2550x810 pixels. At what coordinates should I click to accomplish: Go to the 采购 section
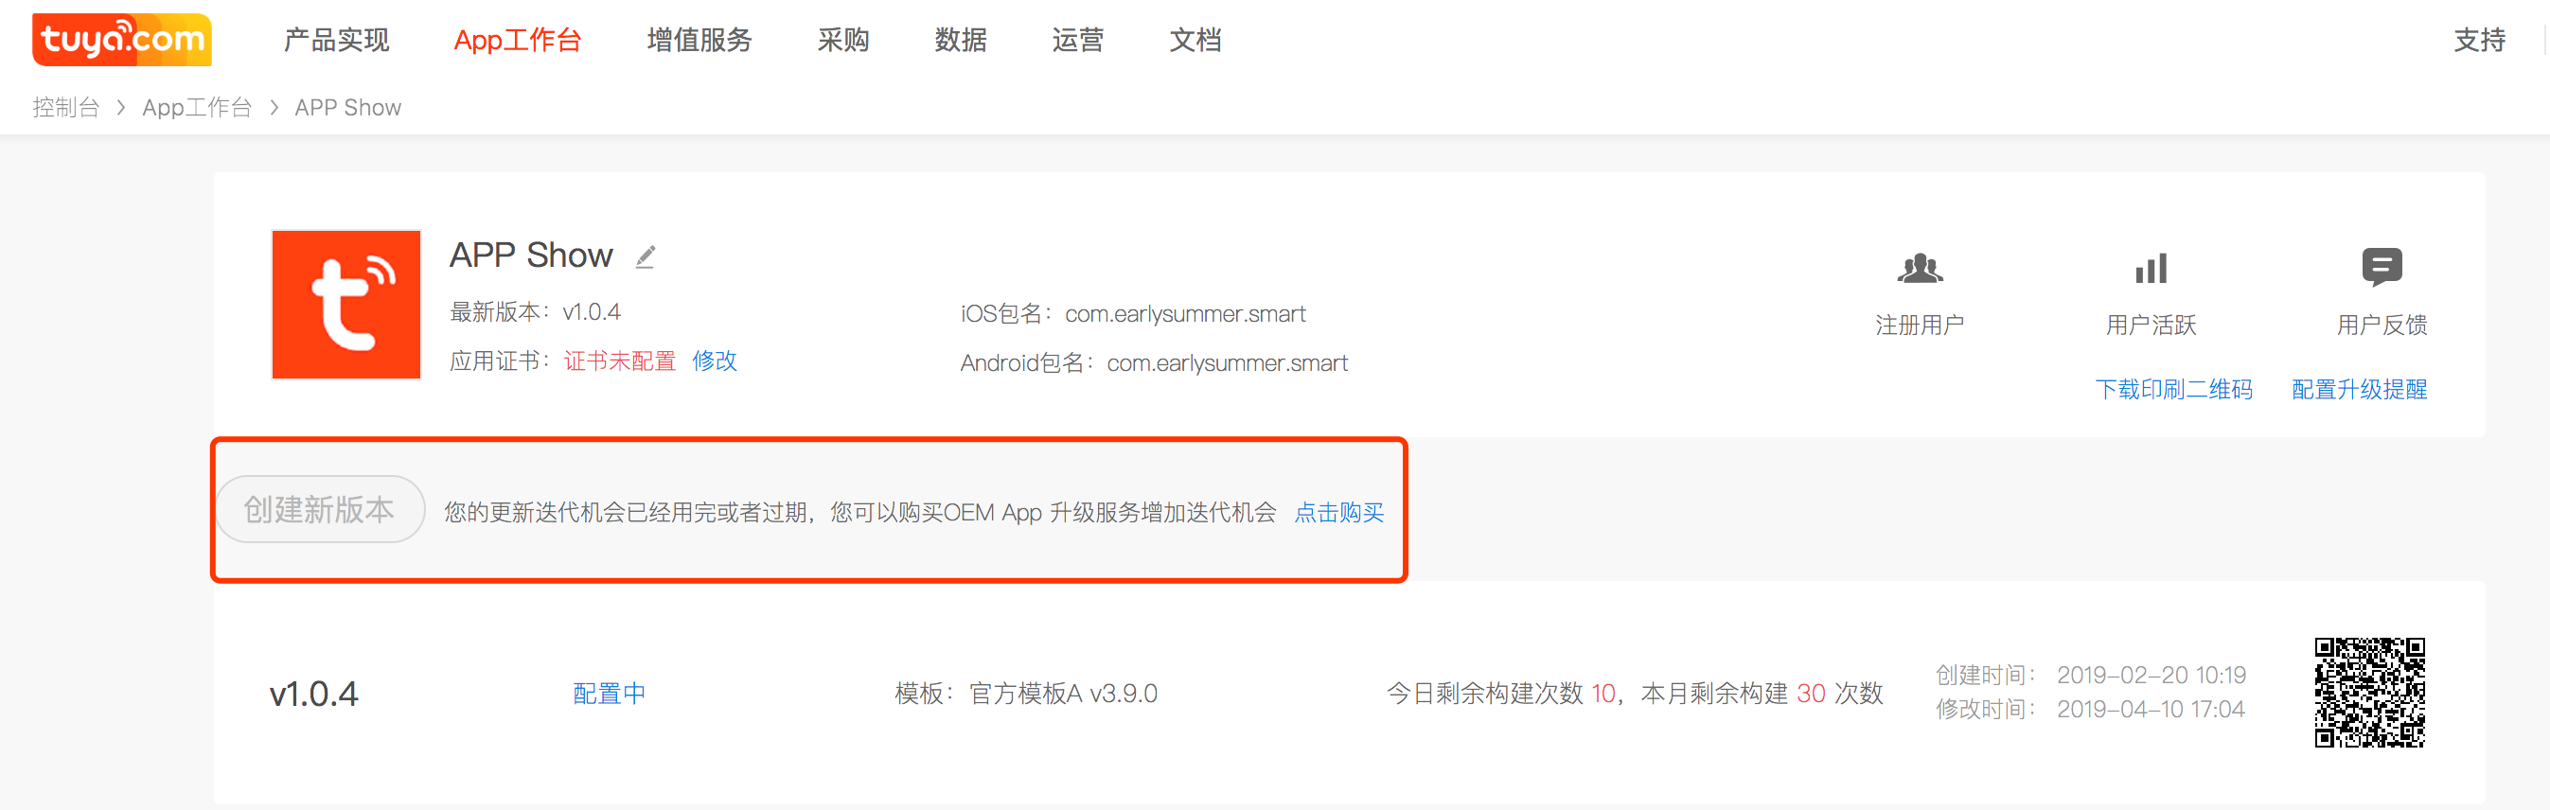point(843,41)
